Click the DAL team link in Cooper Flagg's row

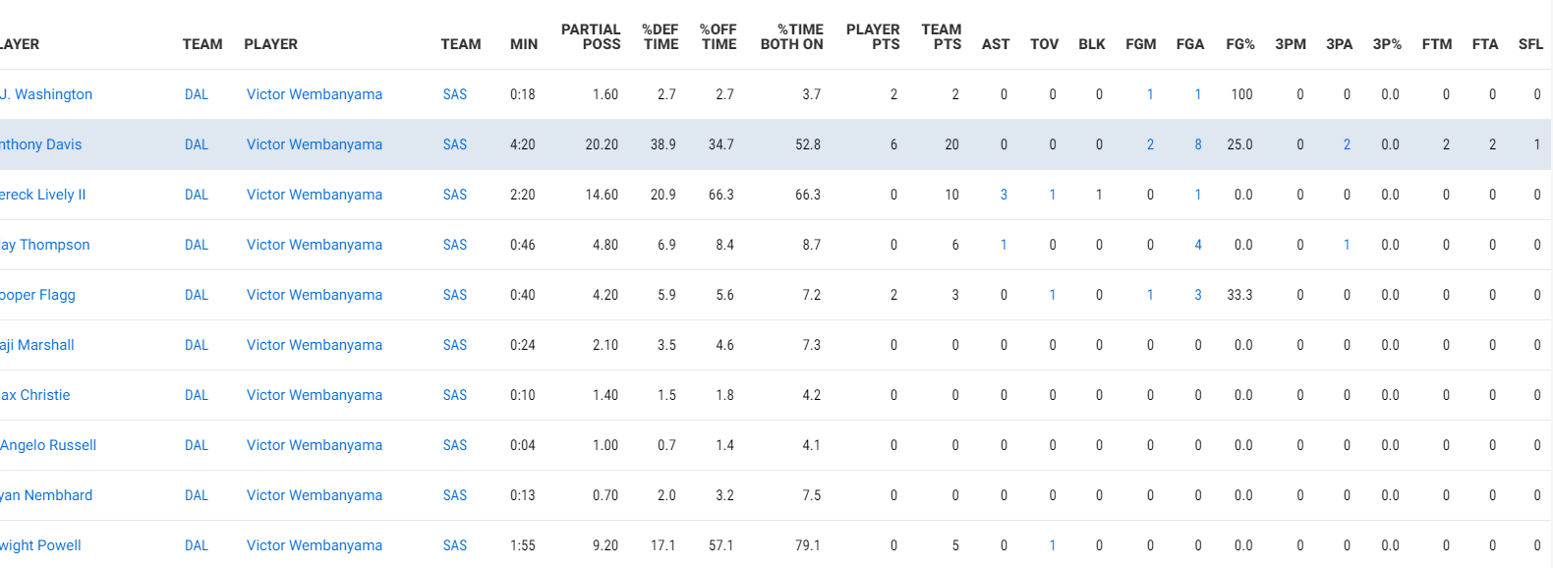click(x=197, y=295)
